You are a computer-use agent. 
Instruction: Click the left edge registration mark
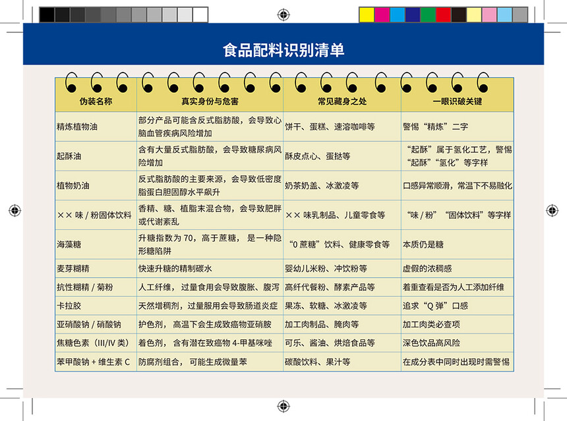point(15,210)
